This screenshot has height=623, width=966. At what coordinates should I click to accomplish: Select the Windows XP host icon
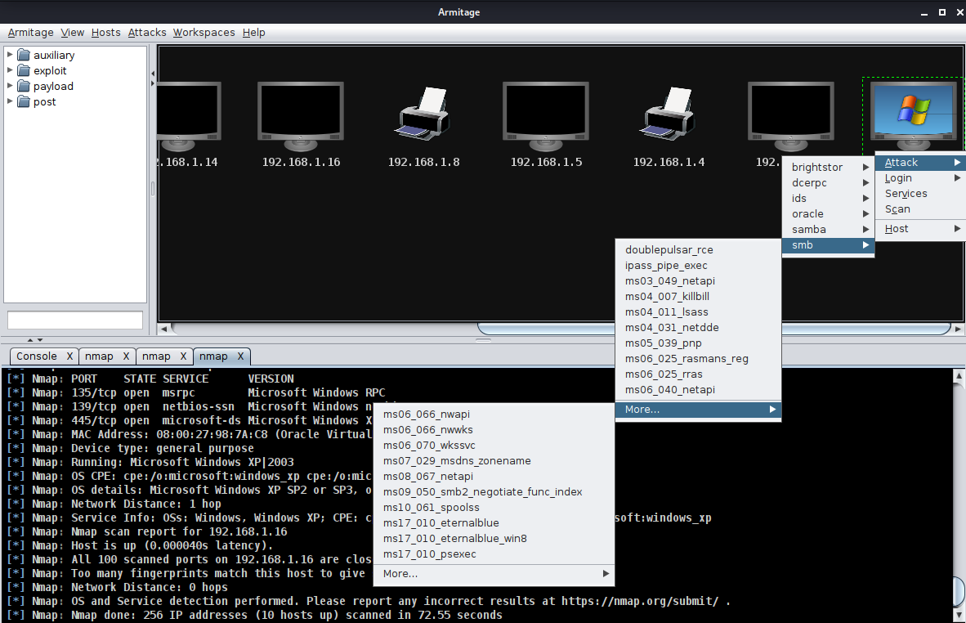(x=914, y=116)
